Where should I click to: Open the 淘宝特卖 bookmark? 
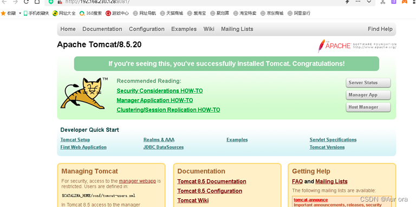pyautogui.click(x=245, y=13)
